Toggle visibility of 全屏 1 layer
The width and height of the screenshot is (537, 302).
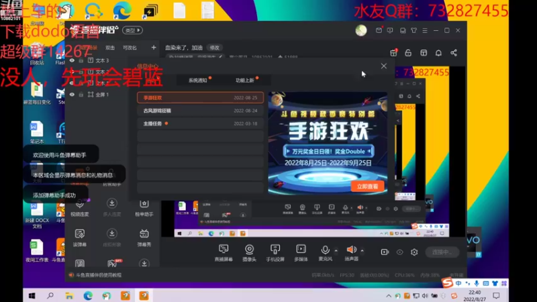pos(72,95)
